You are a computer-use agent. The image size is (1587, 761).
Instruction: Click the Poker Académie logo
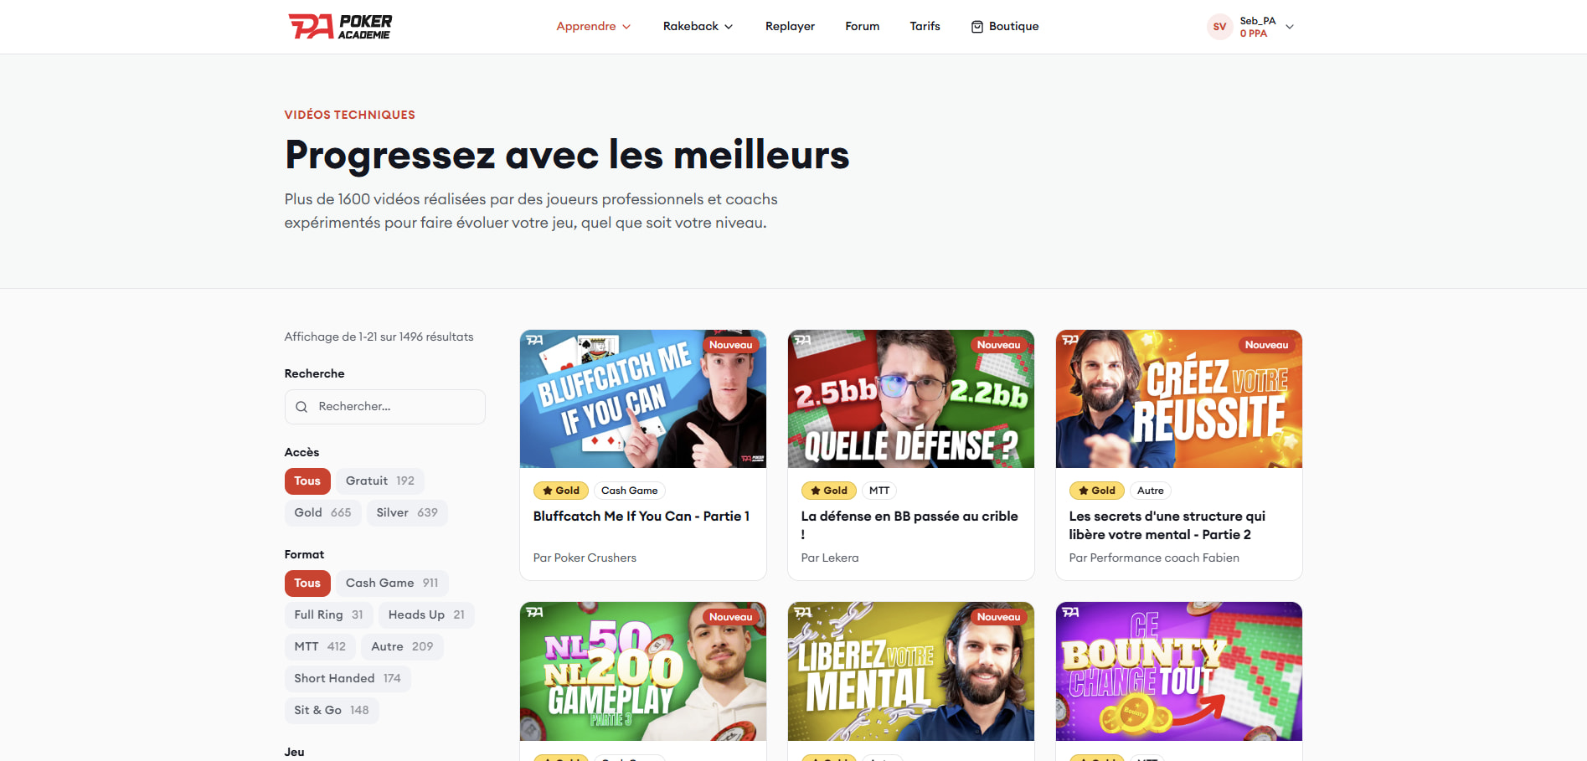point(340,27)
